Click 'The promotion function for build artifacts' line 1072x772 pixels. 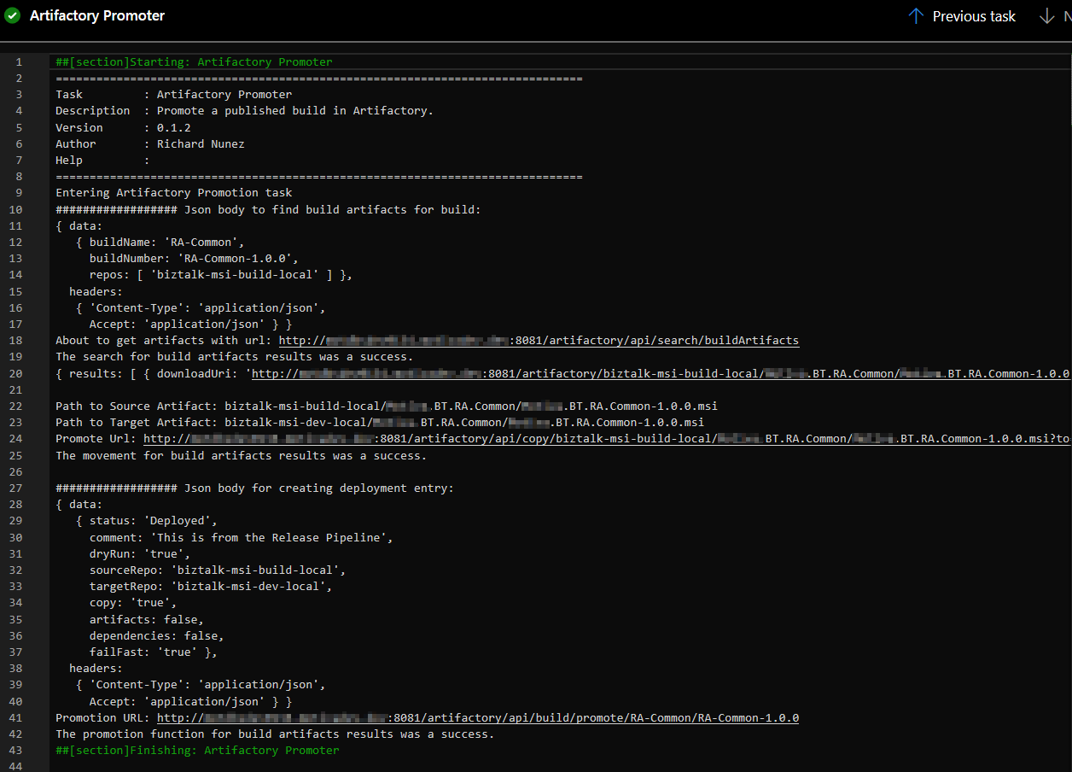[x=275, y=734]
